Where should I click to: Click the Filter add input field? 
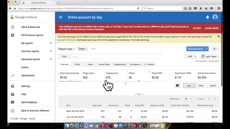point(116,57)
